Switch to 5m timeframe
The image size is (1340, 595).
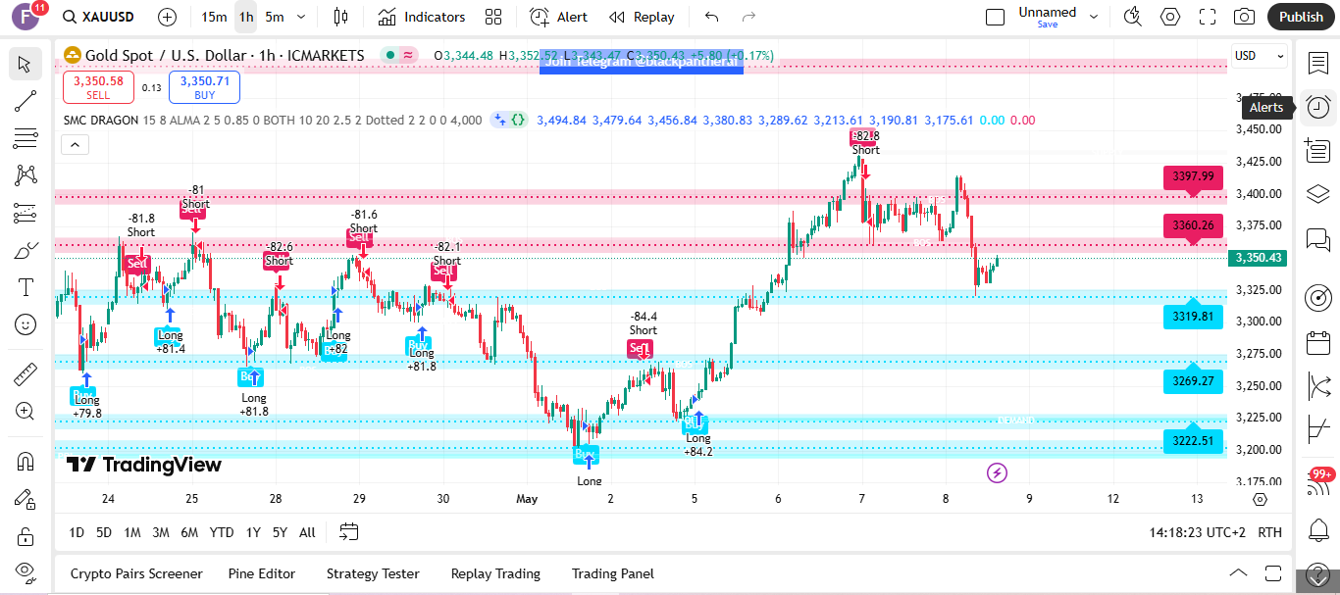point(275,17)
